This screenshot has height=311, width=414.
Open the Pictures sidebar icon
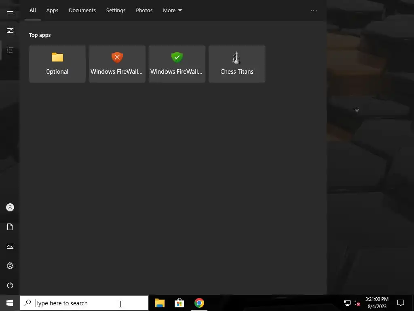[10, 246]
